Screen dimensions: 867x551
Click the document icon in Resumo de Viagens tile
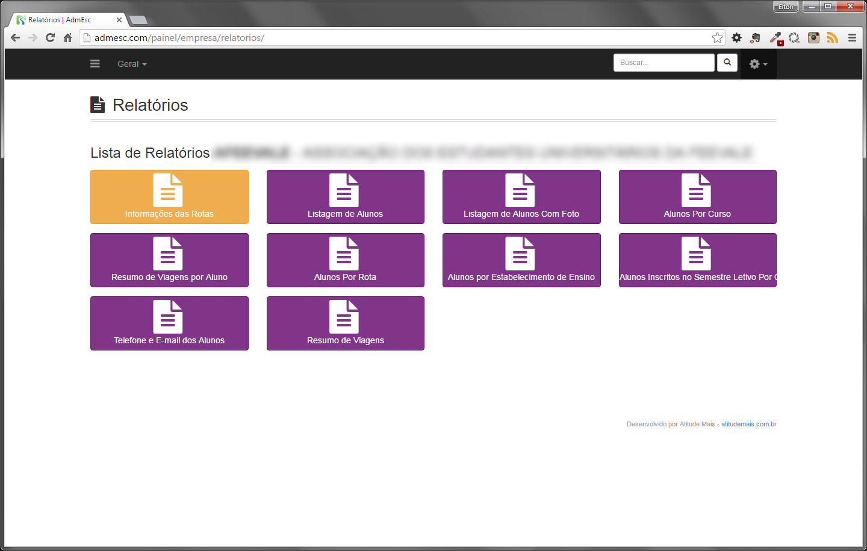click(x=344, y=317)
